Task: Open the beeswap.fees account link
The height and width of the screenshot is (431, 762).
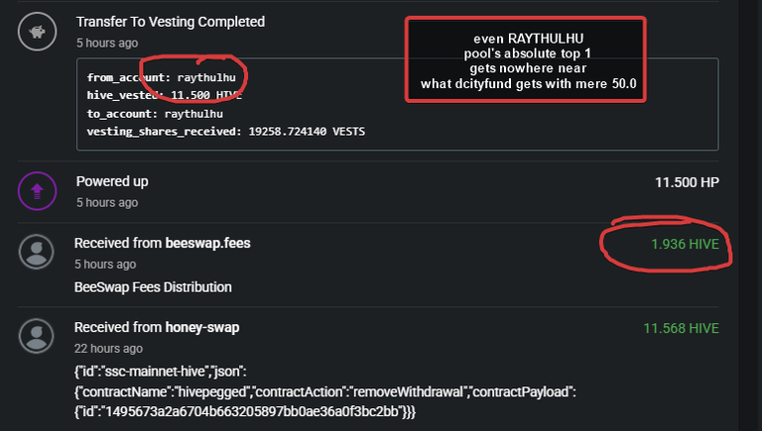Action: click(207, 243)
